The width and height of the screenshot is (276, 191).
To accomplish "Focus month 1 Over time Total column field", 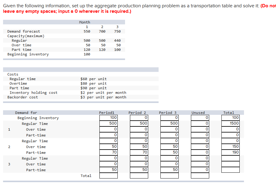I will point(231,129).
